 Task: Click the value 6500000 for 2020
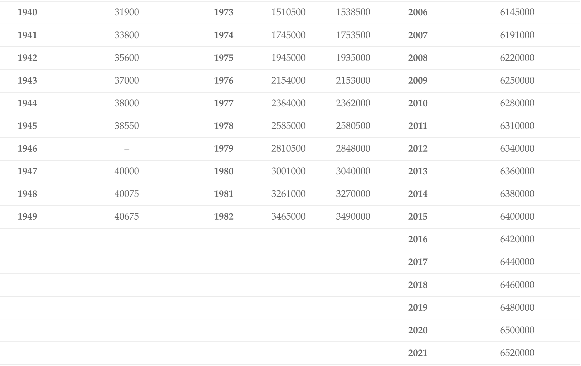click(517, 330)
